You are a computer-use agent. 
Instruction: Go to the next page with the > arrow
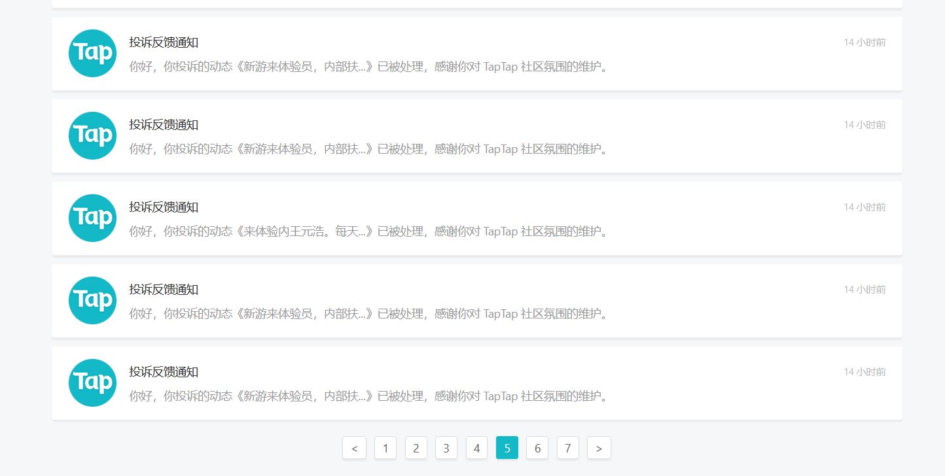tap(599, 448)
